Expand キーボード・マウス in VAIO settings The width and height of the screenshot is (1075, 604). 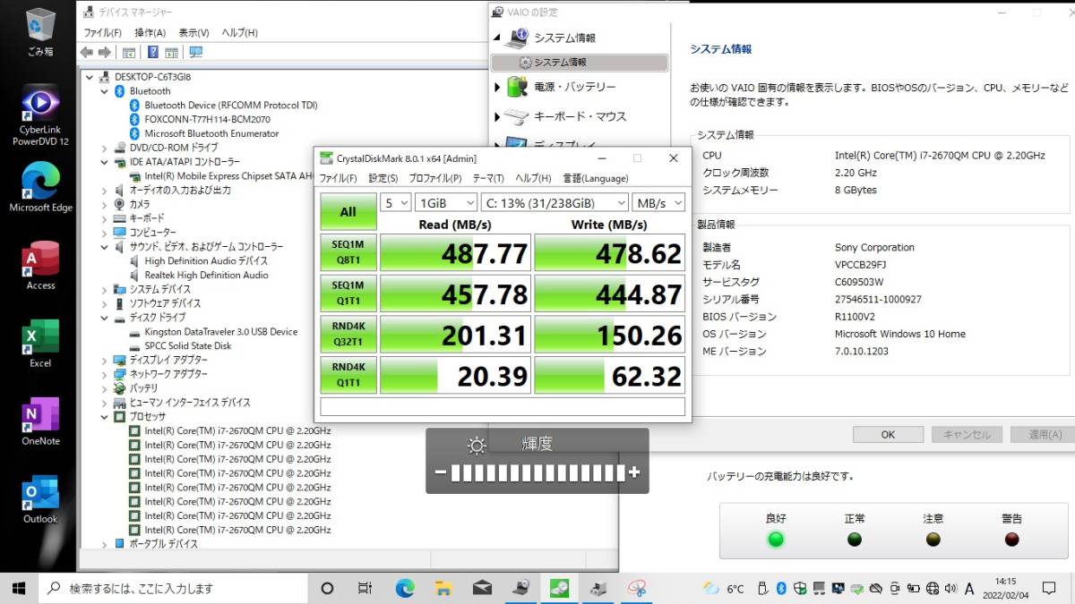[x=498, y=116]
